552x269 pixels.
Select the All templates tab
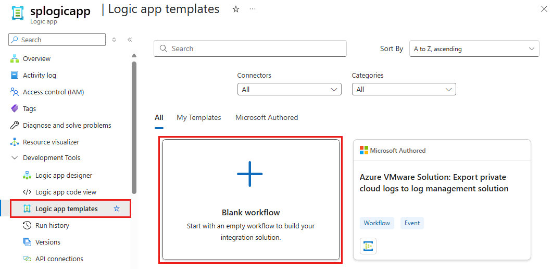159,117
